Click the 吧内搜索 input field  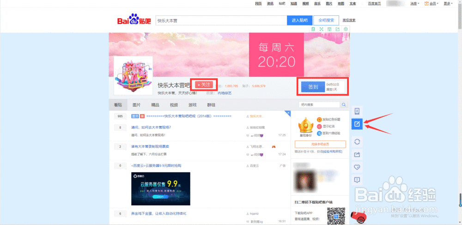click(x=319, y=104)
